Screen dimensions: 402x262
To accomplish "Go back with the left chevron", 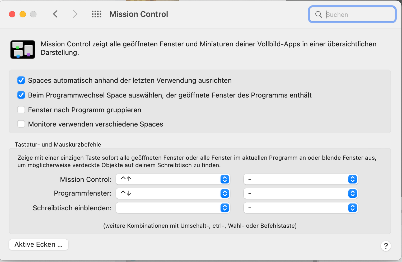I will (x=55, y=14).
